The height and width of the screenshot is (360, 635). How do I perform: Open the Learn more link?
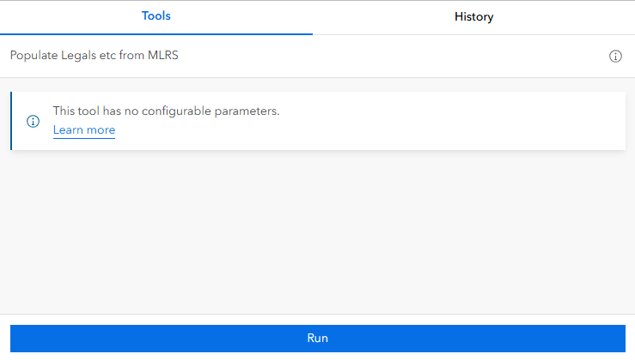point(84,130)
